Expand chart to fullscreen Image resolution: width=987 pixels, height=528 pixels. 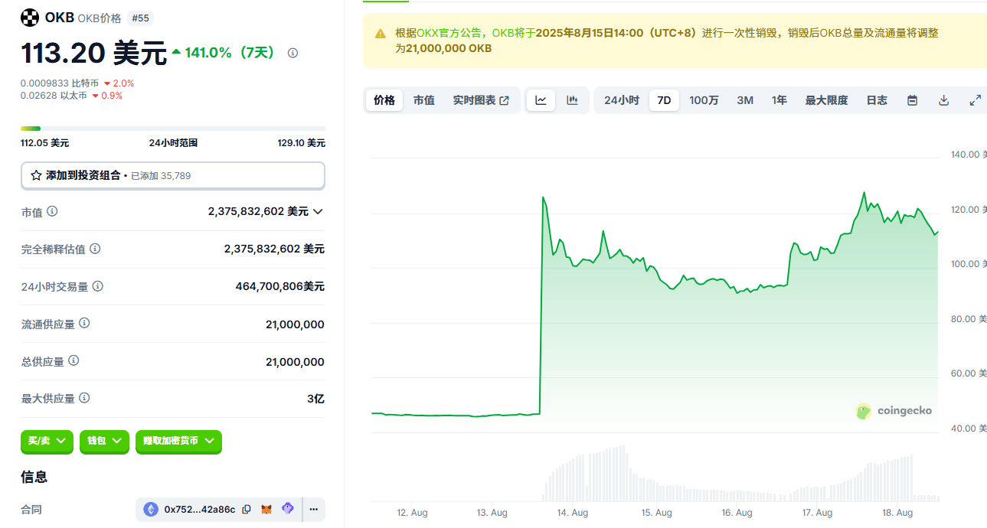[x=975, y=100]
